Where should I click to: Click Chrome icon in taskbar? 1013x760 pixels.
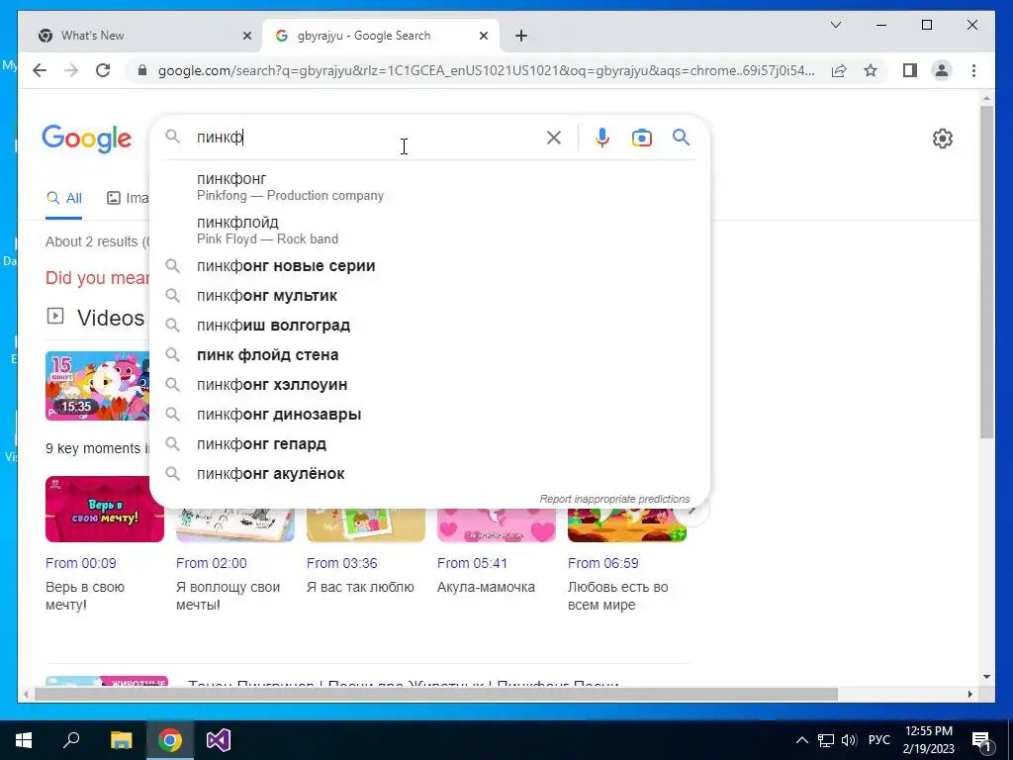click(170, 740)
